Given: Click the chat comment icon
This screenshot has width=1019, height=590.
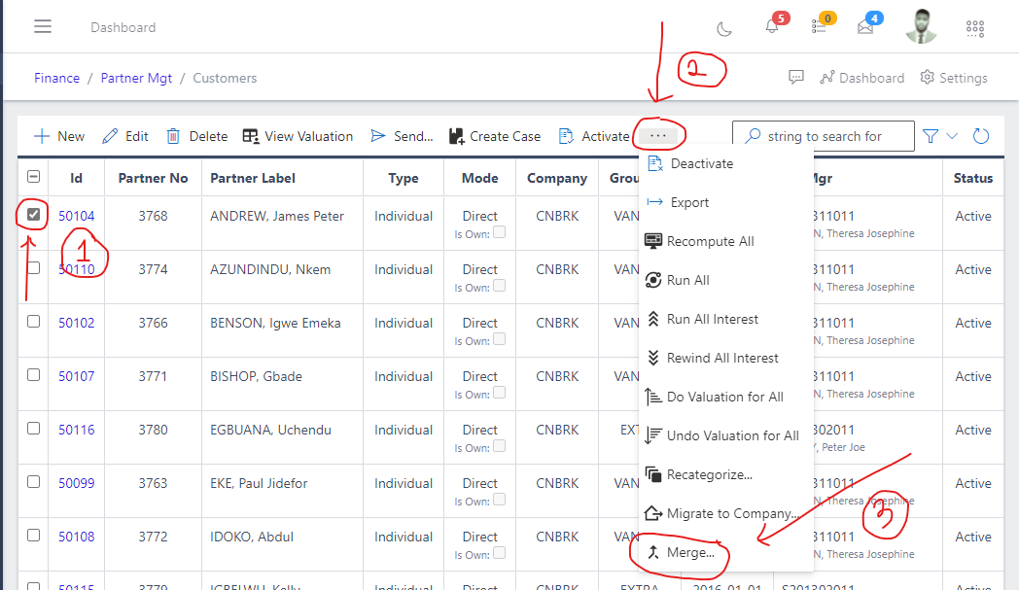Looking at the screenshot, I should 795,78.
